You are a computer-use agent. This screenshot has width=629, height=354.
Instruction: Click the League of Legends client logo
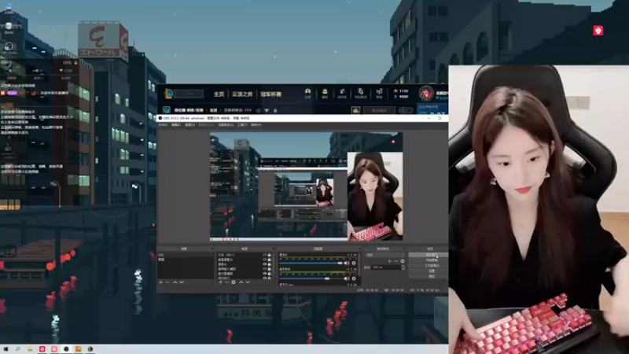(x=169, y=94)
